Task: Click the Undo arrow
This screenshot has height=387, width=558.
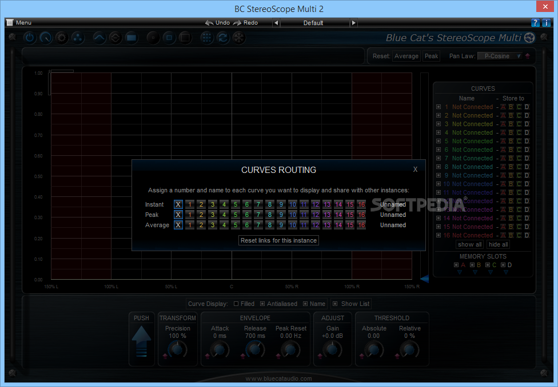Action: pos(209,23)
